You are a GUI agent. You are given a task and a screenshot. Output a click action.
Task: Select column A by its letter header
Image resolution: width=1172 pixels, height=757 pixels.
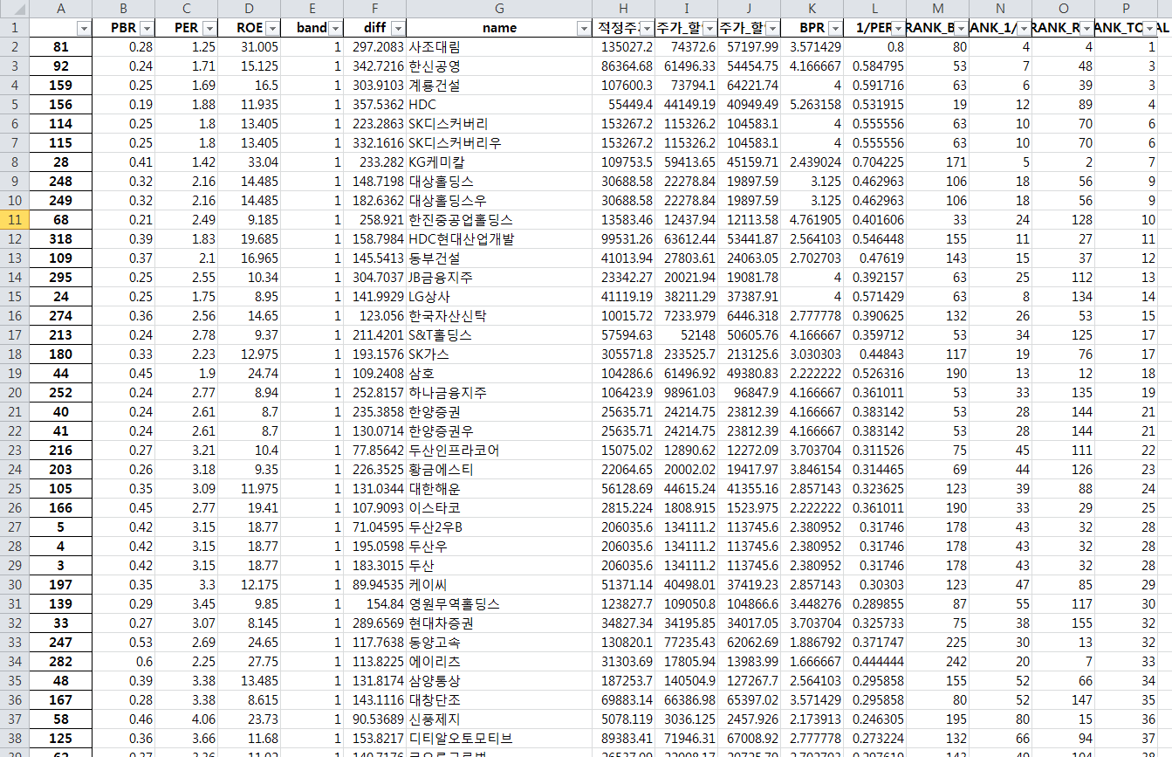pyautogui.click(x=61, y=9)
